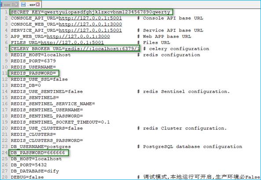The image size is (261, 180).
Task: Close the .env tab with its red X
Action: pos(38,4)
